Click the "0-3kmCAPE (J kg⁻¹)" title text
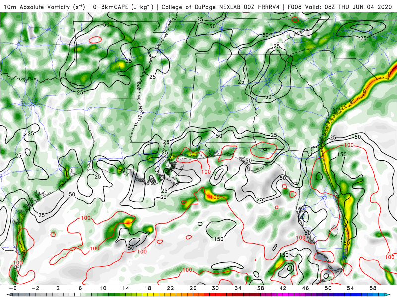The height and width of the screenshot is (297, 397). pyautogui.click(x=123, y=7)
